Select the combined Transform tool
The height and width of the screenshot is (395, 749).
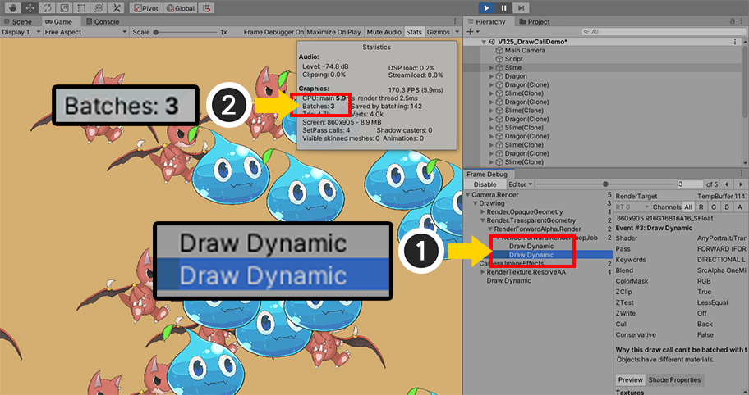[x=99, y=8]
